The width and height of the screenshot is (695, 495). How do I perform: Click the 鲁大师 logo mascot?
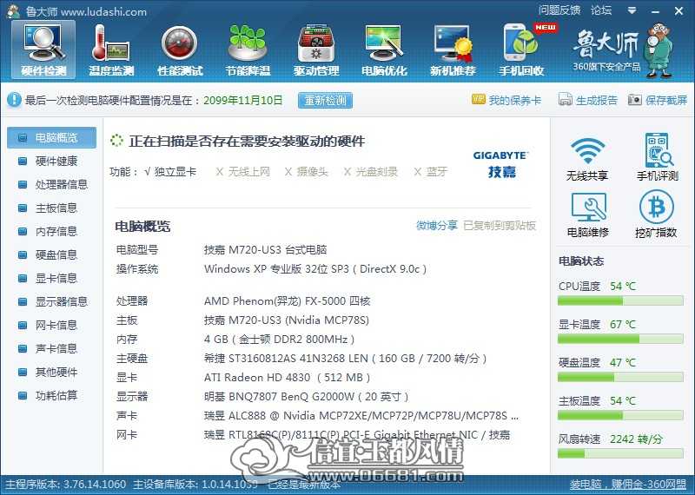(x=660, y=51)
